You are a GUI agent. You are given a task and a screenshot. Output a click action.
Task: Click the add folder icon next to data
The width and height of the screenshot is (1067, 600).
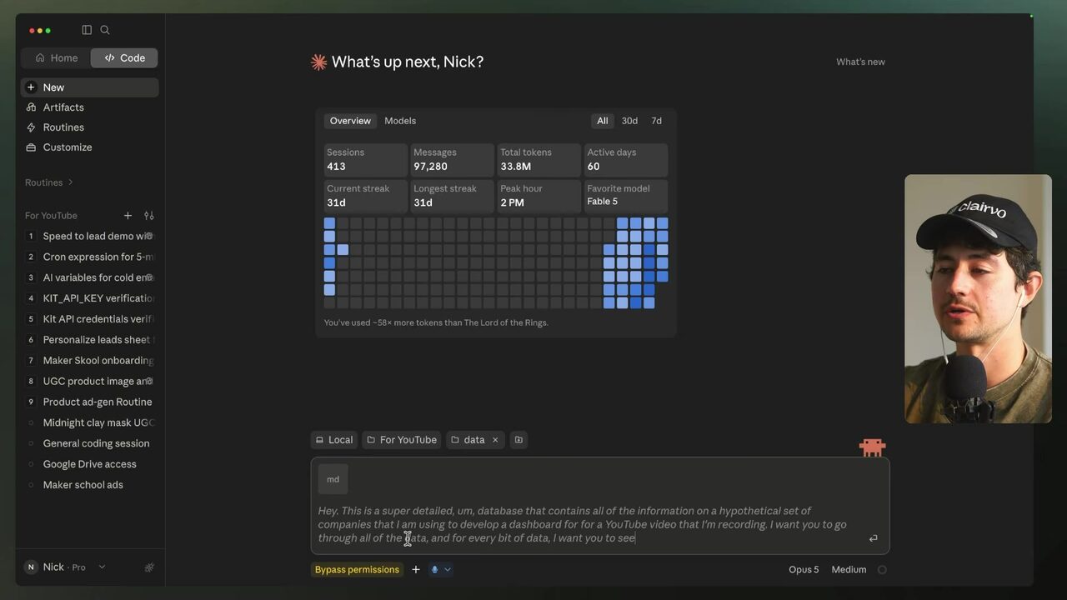[x=518, y=440]
